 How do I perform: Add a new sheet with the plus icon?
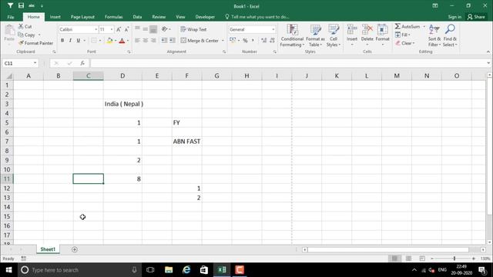tap(75, 249)
